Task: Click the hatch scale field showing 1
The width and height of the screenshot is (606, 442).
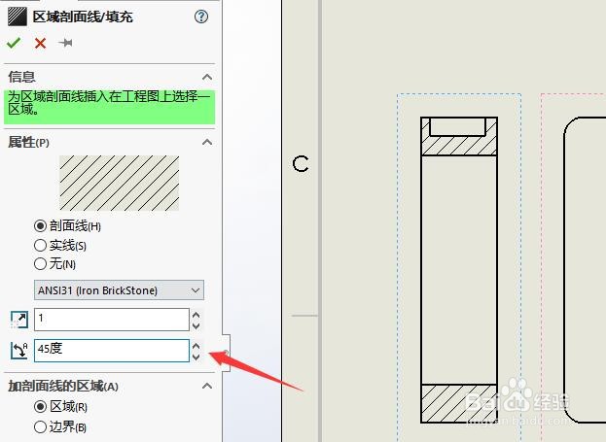Action: click(x=112, y=320)
